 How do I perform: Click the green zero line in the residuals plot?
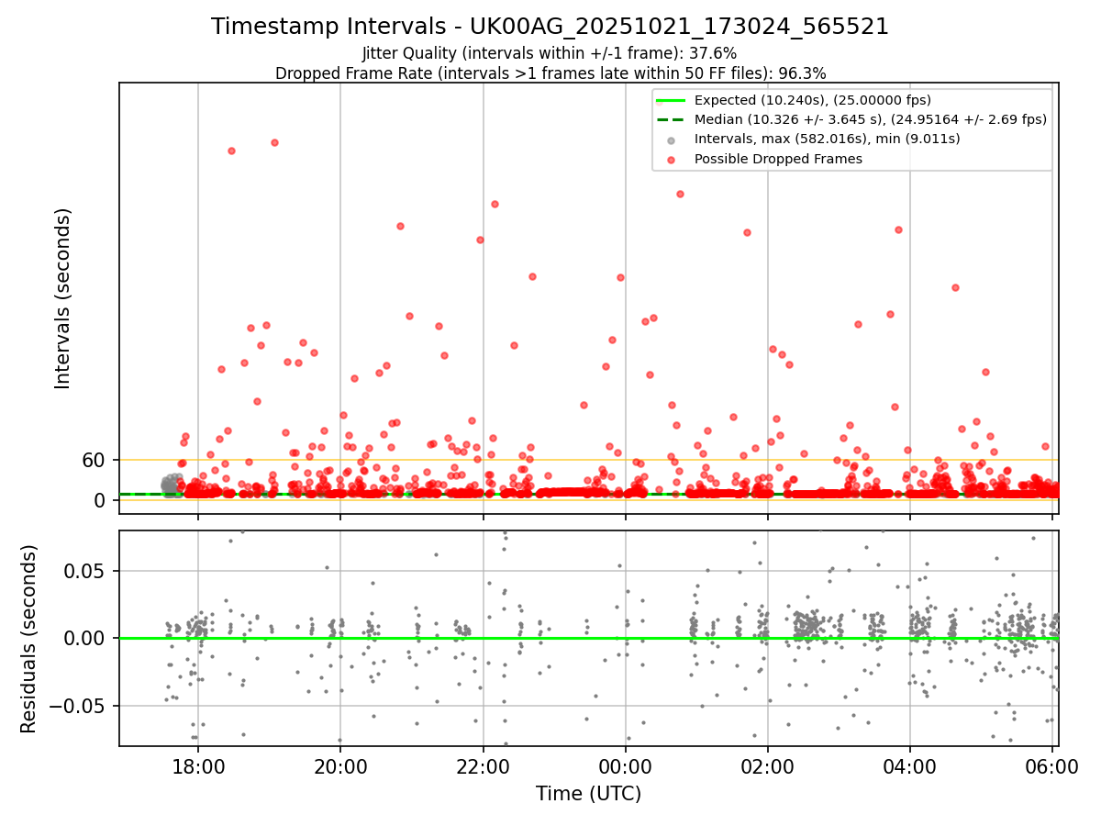589,638
